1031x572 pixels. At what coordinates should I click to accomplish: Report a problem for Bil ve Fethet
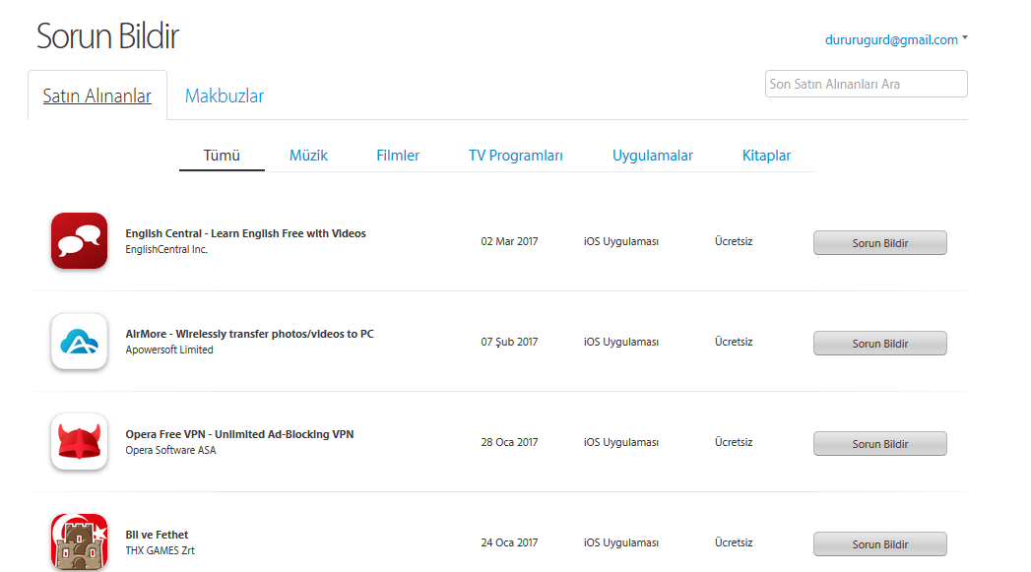(879, 544)
